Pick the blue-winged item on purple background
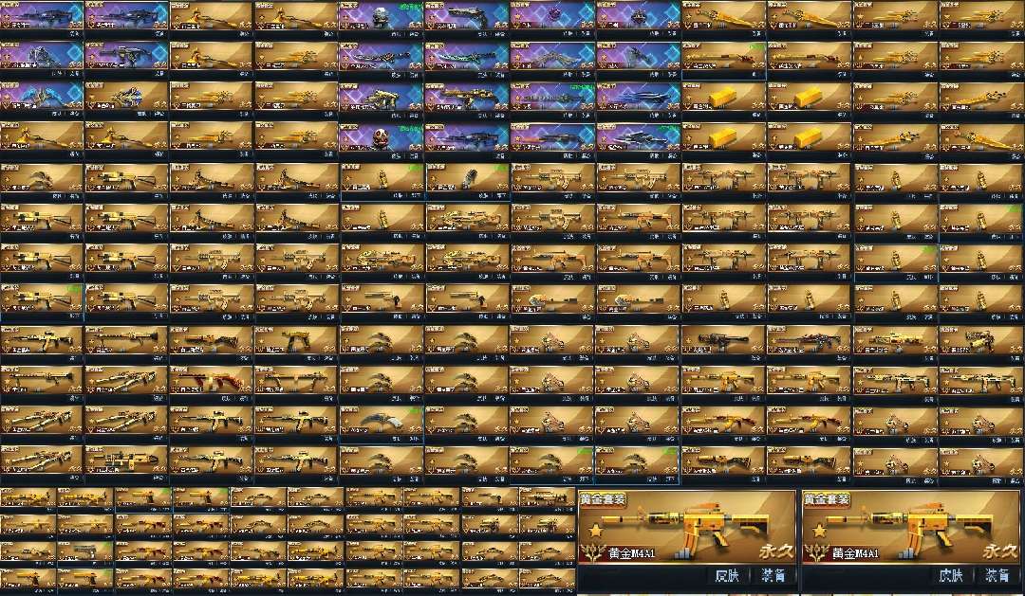Screen dimensions: 1025x596 click(x=42, y=98)
